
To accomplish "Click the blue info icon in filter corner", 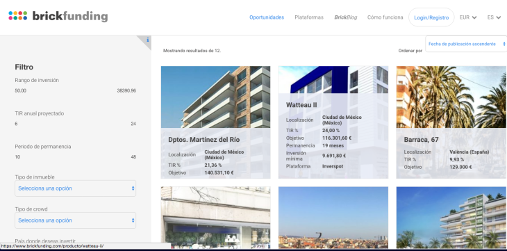I will click(148, 40).
